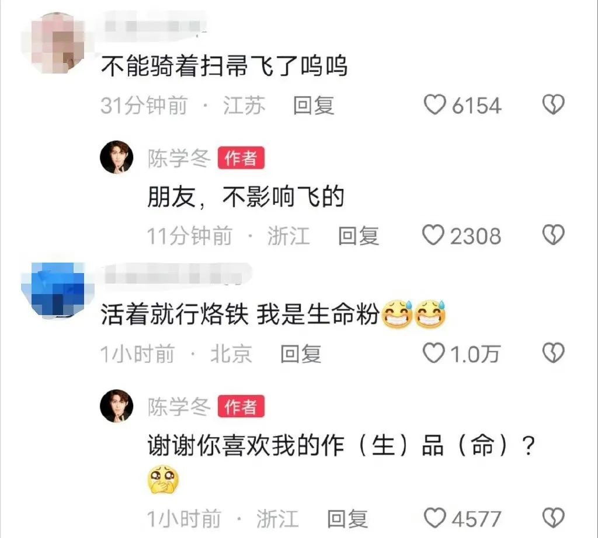The image size is (598, 538).
Task: Open the blurred blue commenter avatar
Action: point(57,289)
